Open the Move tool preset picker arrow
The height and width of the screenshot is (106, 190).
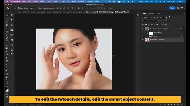[x=15, y=8]
